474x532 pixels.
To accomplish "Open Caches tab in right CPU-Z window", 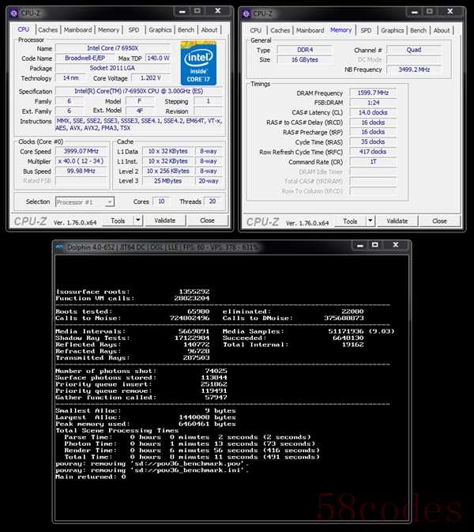I will click(280, 30).
